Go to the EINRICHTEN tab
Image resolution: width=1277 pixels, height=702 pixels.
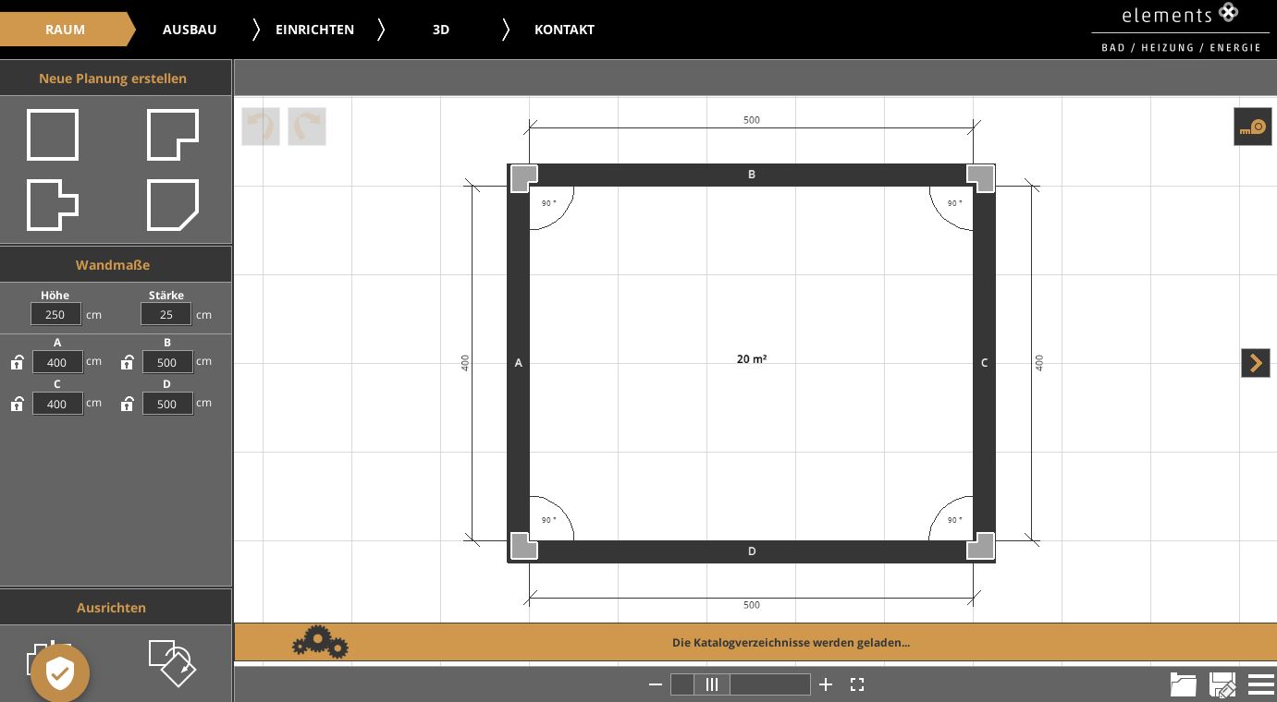tap(314, 30)
